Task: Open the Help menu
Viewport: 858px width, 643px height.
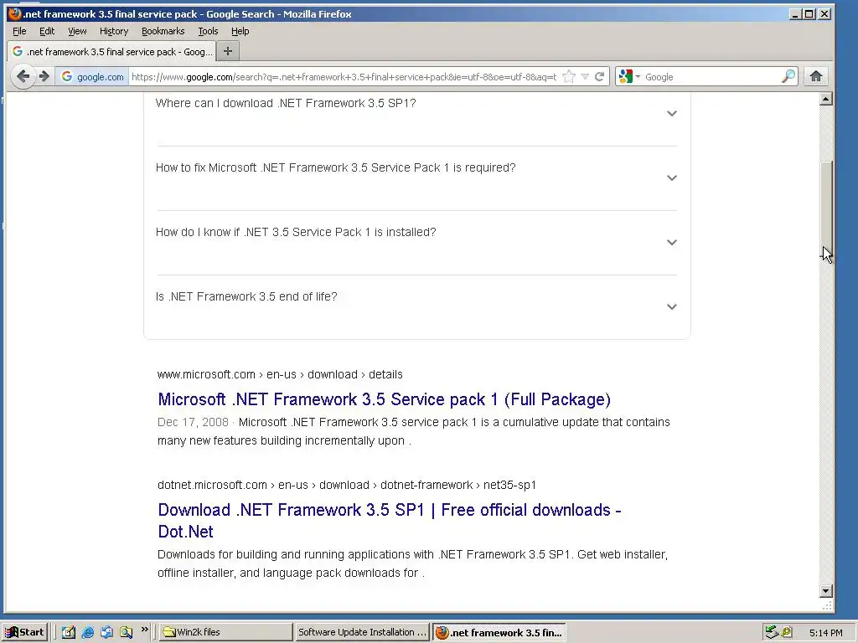Action: pyautogui.click(x=240, y=31)
